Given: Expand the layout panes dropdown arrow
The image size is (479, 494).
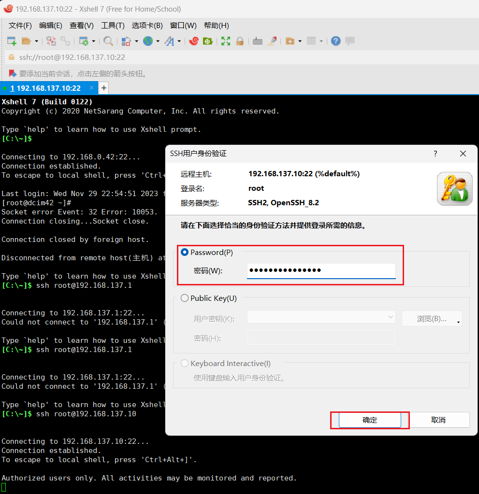Looking at the screenshot, I should click(321, 41).
